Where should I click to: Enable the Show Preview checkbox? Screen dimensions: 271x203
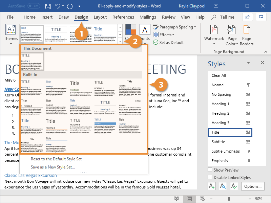click(x=210, y=169)
